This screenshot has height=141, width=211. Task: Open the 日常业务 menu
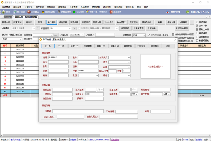[28, 7]
